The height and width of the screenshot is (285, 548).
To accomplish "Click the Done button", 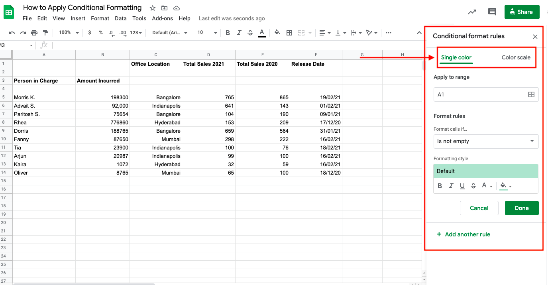I will [x=522, y=208].
